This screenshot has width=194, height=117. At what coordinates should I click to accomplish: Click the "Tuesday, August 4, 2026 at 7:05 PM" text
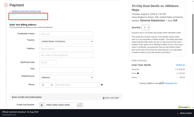[x=149, y=14]
